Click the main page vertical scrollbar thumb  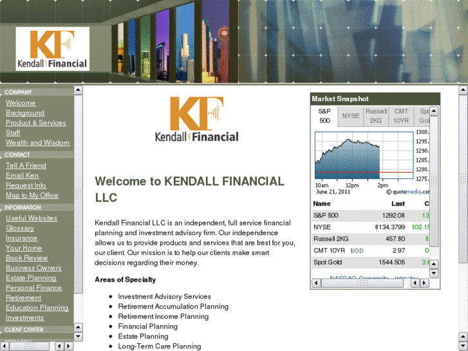click(463, 179)
